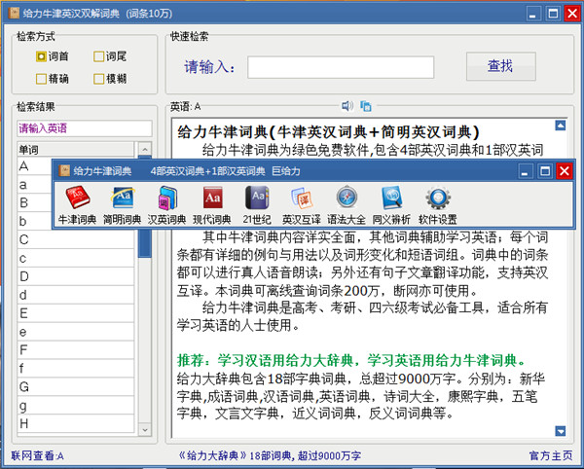Open the 官方主页 official homepage link
This screenshot has height=469, width=584.
[x=552, y=455]
